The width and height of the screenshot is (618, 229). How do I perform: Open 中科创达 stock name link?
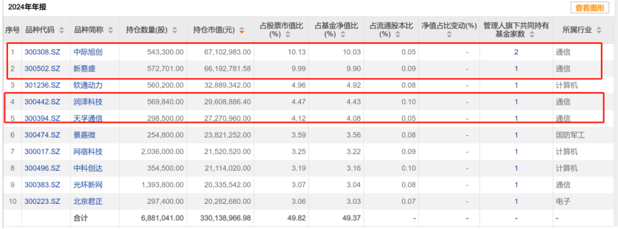tap(88, 168)
